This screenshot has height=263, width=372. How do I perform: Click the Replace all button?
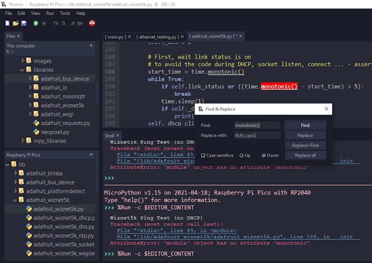[305, 155]
